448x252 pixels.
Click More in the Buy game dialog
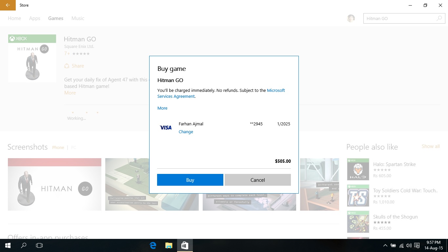click(162, 108)
